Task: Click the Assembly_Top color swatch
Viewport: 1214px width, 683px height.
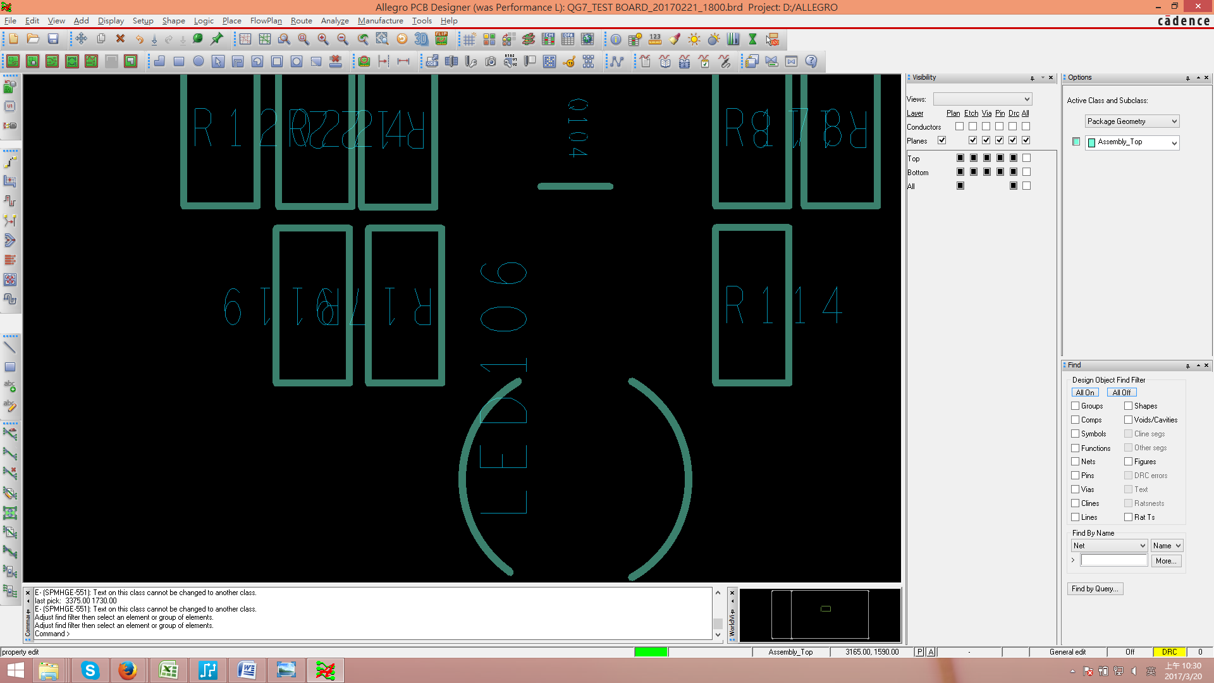Action: (1076, 142)
